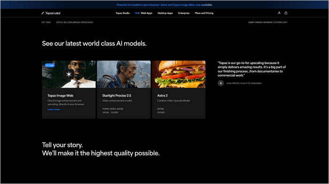Viewport: 329px width, 184px height.
Task: Click the 'EST. 2001' text
Action: point(46,22)
